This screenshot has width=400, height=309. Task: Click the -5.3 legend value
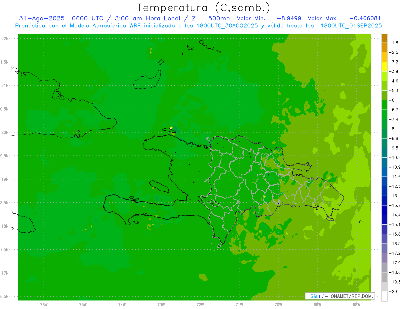click(394, 90)
